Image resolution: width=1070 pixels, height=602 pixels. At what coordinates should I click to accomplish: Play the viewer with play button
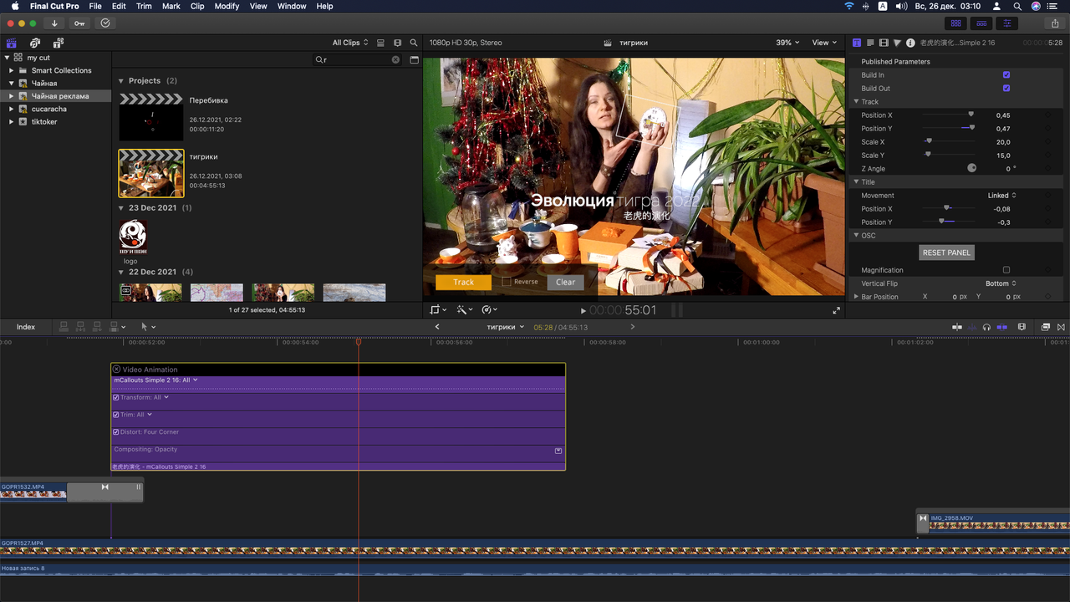point(583,311)
